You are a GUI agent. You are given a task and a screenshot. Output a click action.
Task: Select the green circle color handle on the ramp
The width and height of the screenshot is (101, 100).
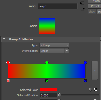47,63
